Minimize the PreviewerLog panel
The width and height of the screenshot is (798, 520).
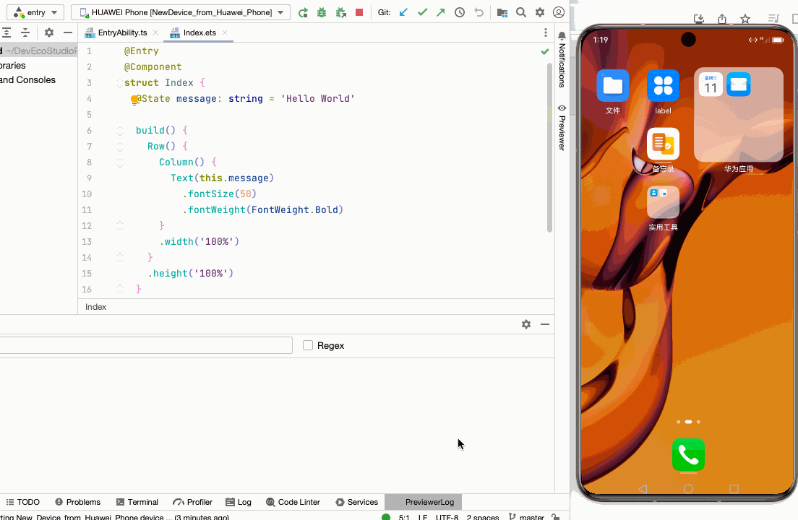(545, 324)
